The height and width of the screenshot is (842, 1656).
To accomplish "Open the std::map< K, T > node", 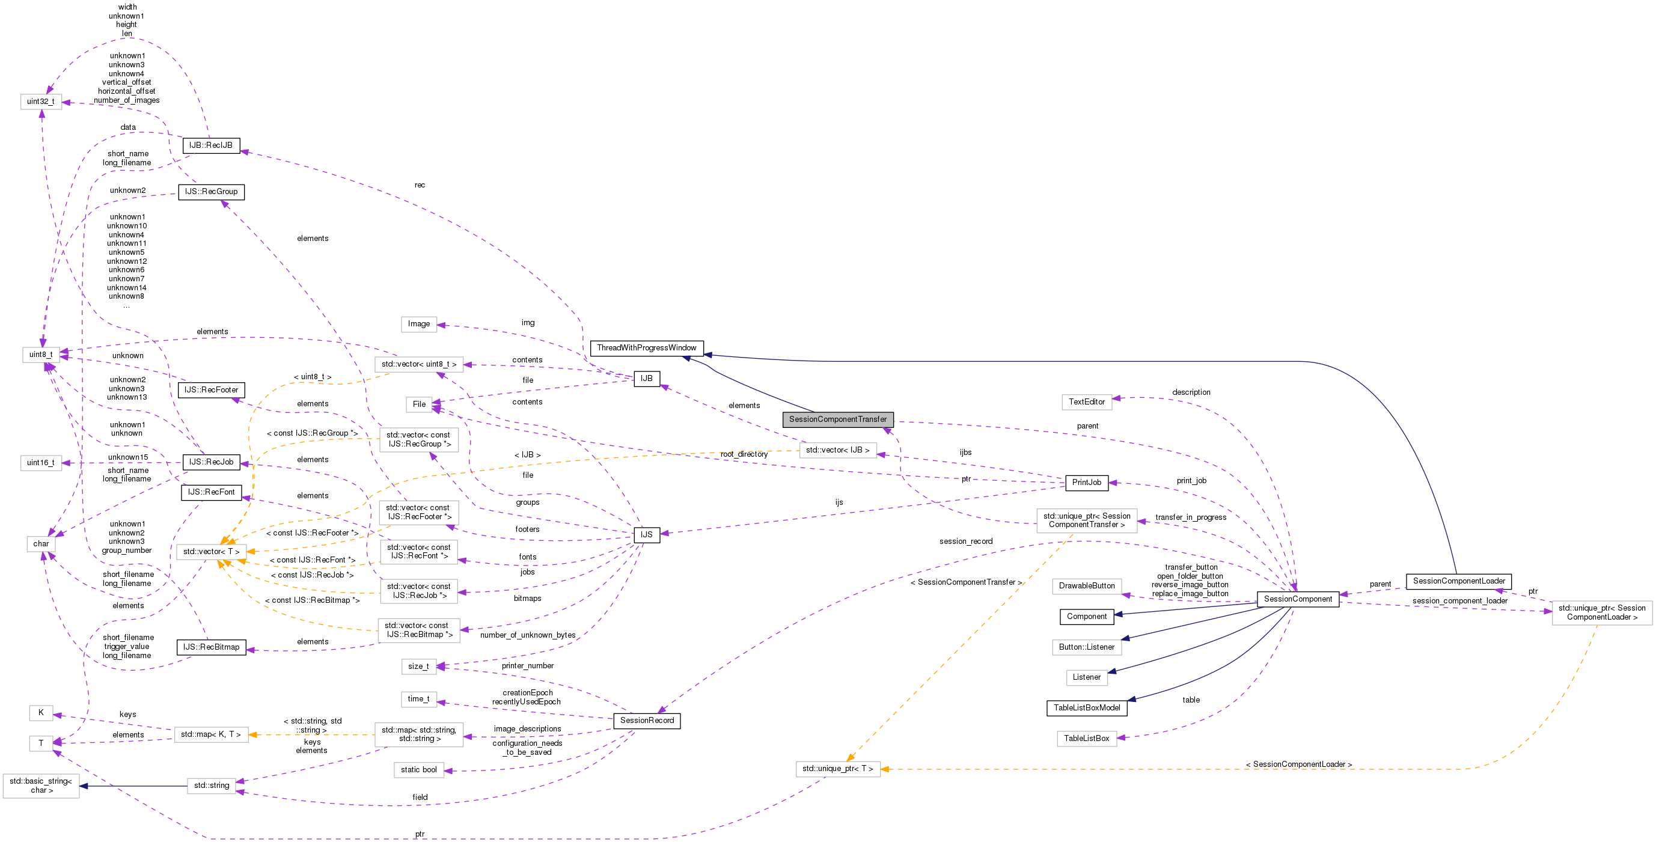I will click(210, 734).
